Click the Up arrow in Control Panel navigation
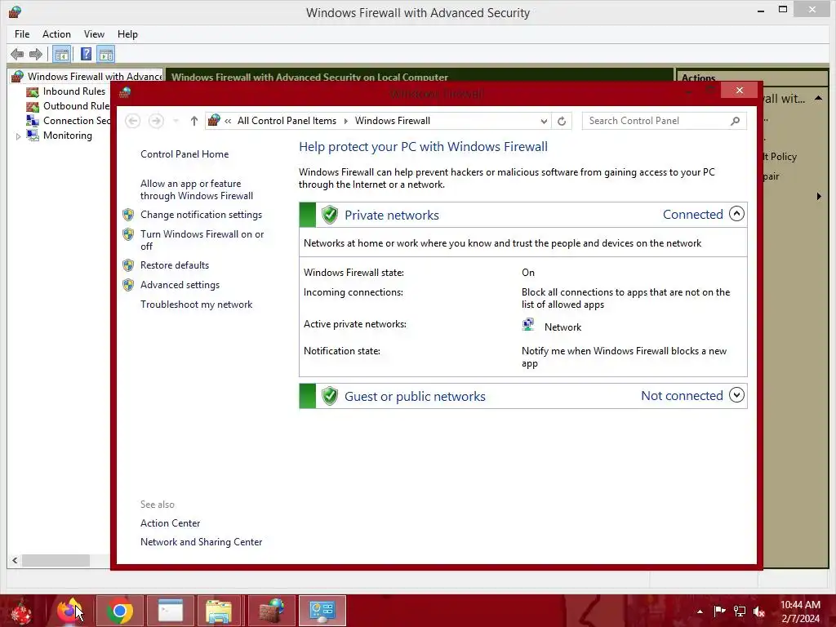This screenshot has width=836, height=627. click(194, 121)
